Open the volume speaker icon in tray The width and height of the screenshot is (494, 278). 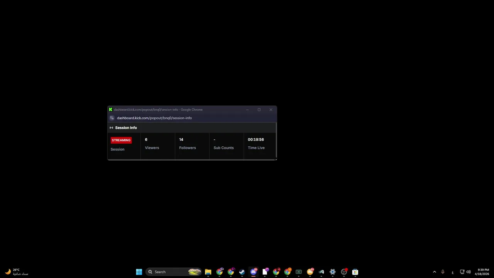click(x=469, y=272)
